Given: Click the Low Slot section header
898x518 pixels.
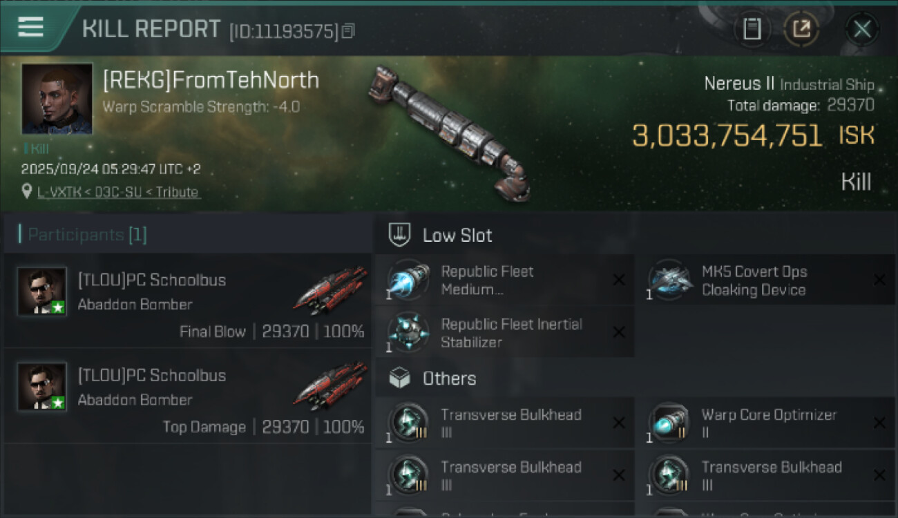Looking at the screenshot, I should [x=457, y=236].
